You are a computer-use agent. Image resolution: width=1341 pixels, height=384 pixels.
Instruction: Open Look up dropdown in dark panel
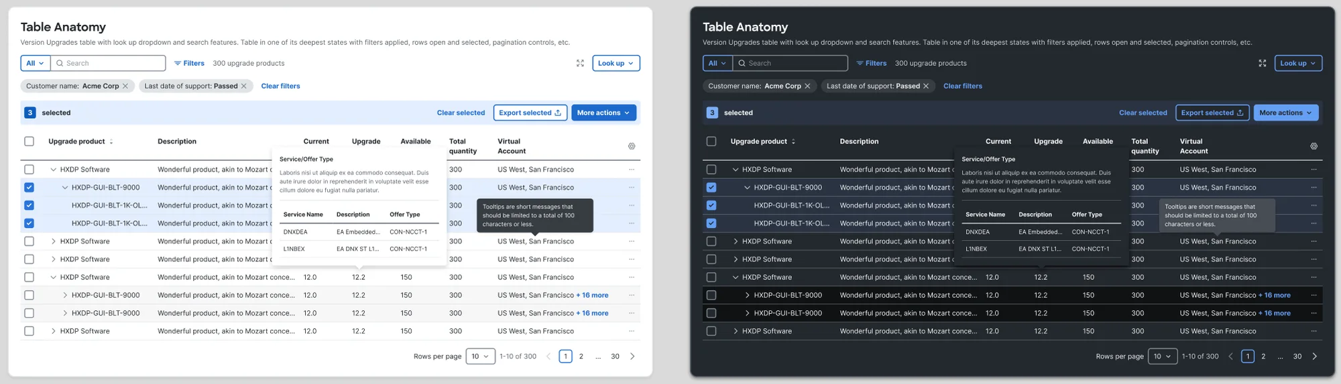click(1298, 63)
